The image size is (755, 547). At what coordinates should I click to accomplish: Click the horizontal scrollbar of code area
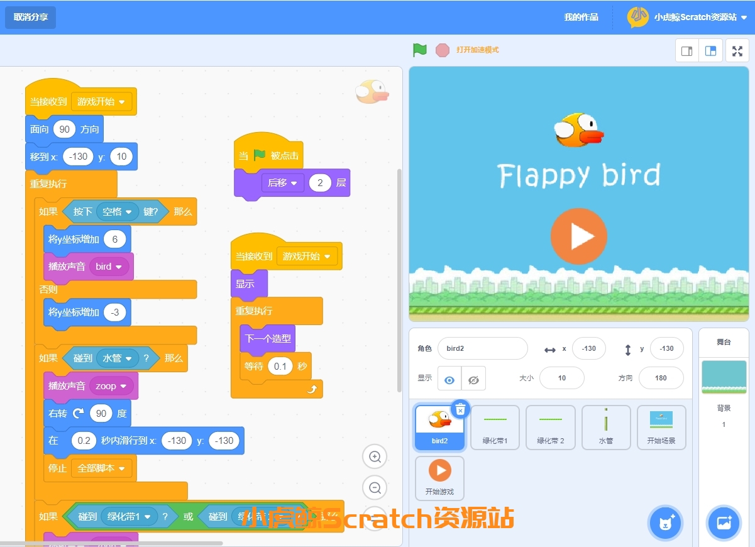click(x=111, y=543)
